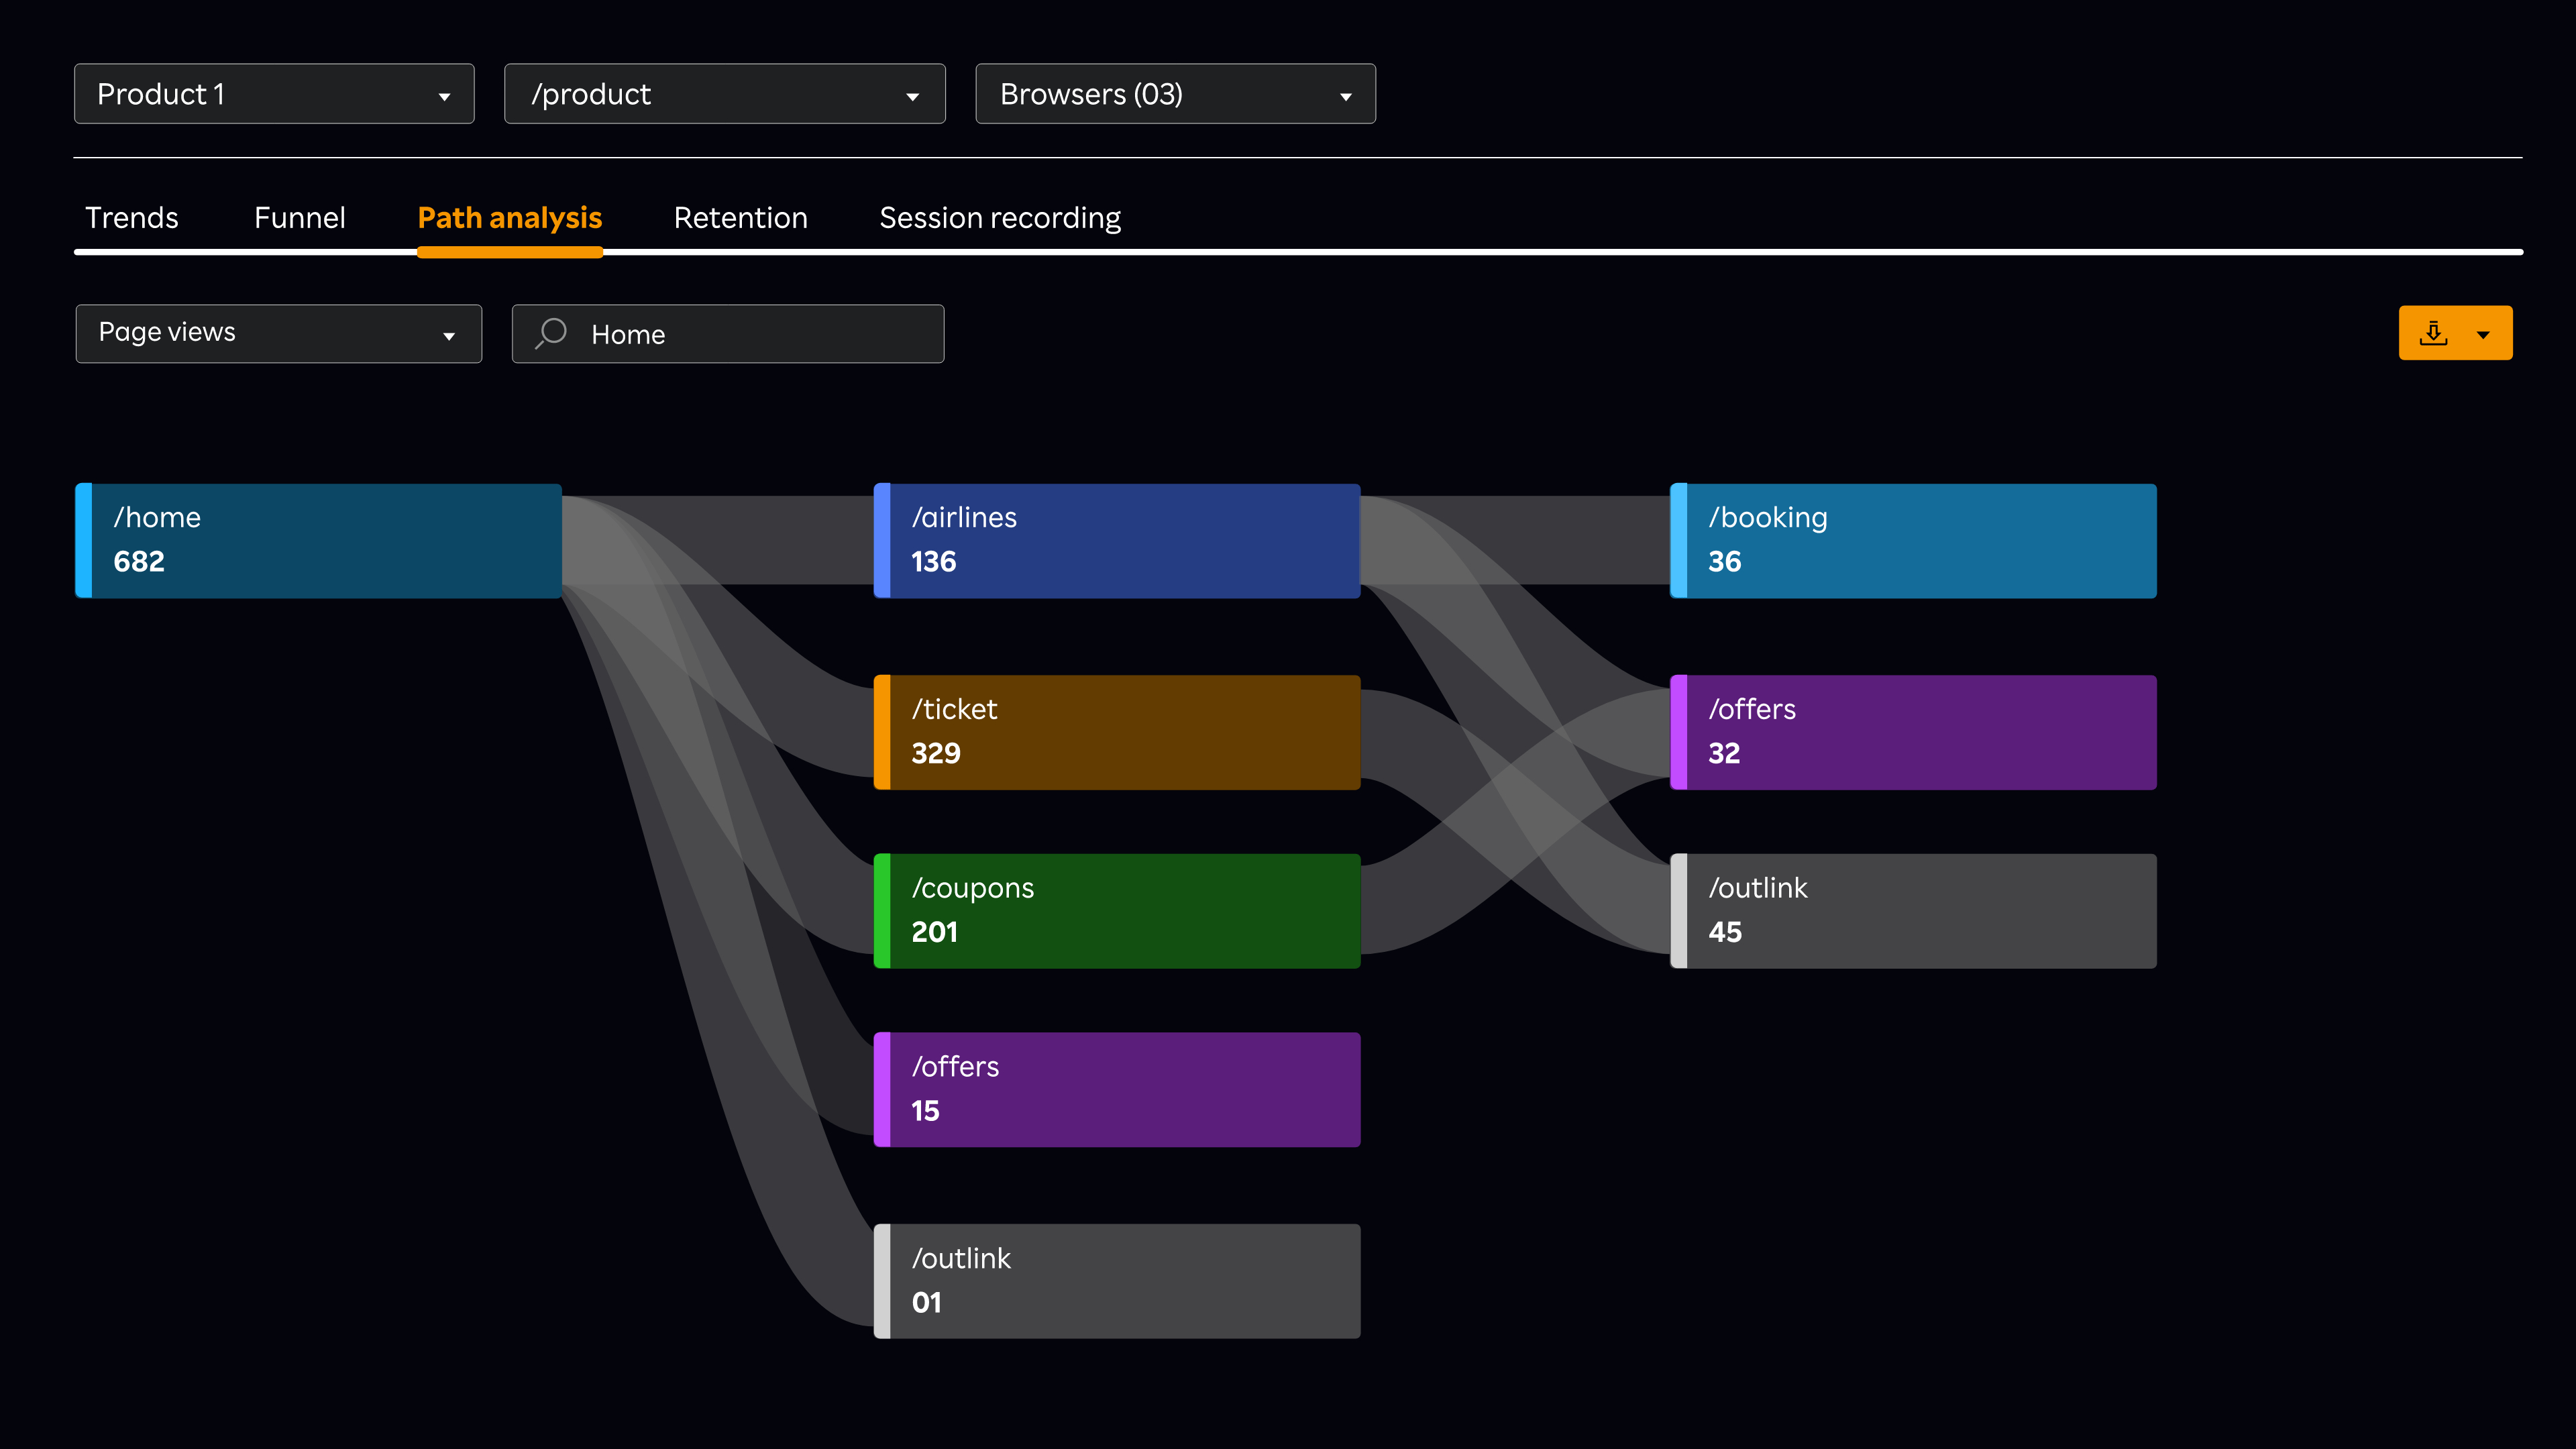Switch to the Trends tab
Viewport: 2576px width, 1449px height.
(x=131, y=218)
